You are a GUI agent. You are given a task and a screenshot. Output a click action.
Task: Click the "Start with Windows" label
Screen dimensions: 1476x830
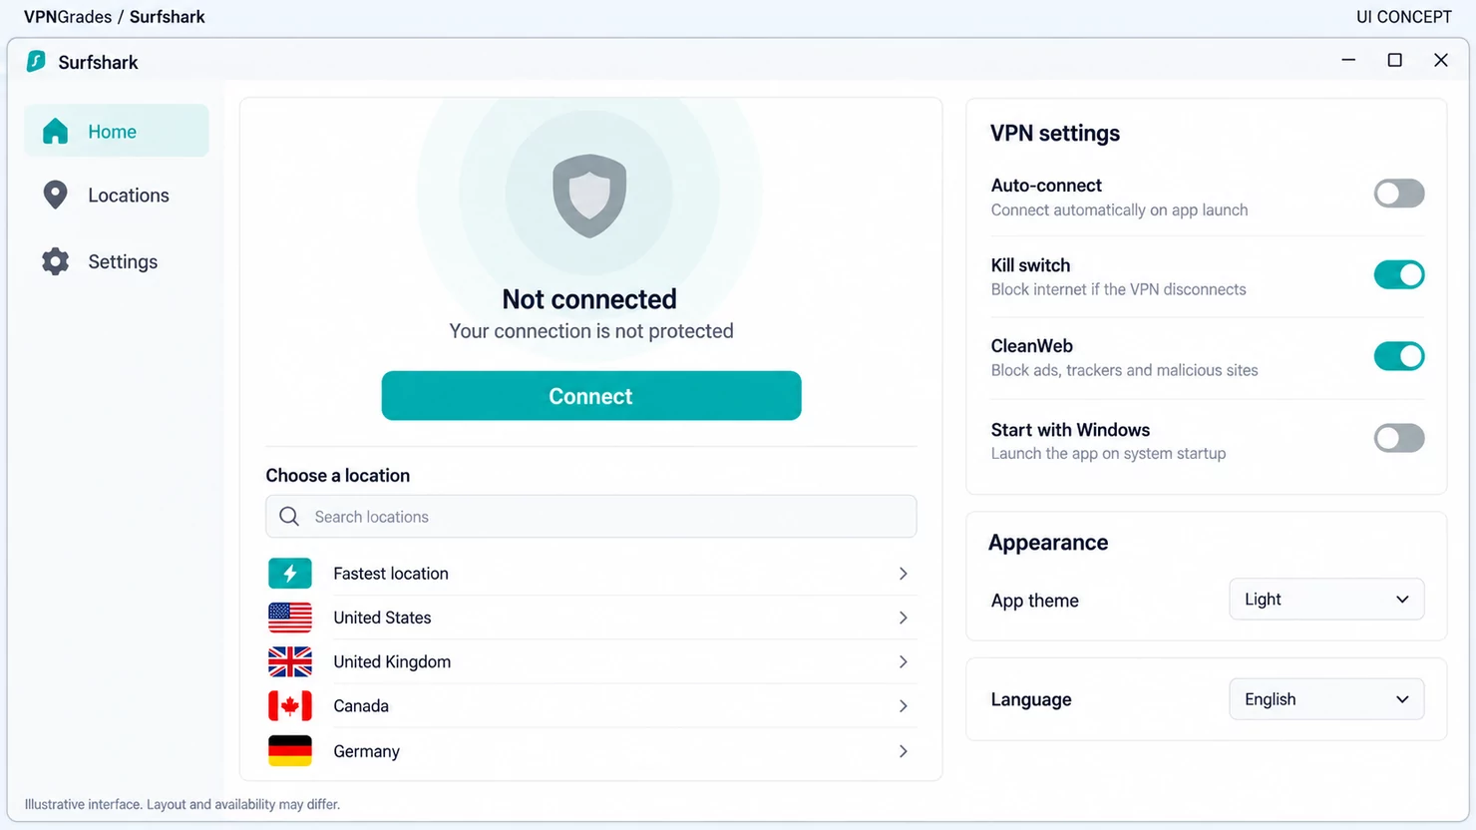[x=1070, y=430]
